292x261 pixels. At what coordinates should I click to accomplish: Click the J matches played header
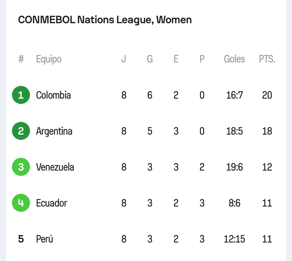(x=124, y=59)
